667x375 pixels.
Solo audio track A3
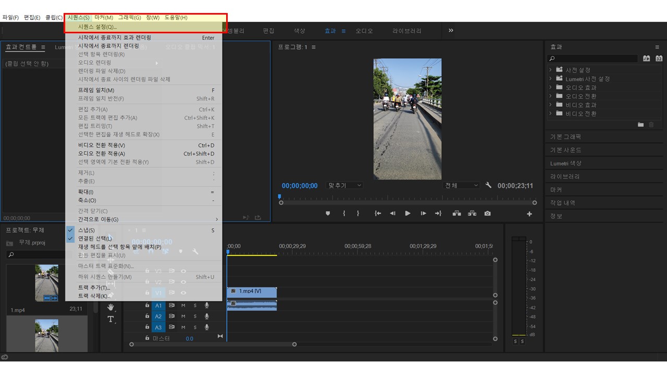point(195,327)
